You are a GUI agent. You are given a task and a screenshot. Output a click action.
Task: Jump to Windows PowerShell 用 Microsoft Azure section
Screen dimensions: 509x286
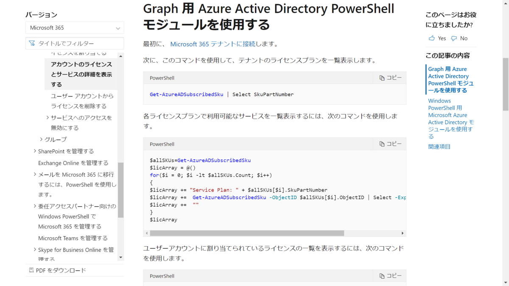451,119
